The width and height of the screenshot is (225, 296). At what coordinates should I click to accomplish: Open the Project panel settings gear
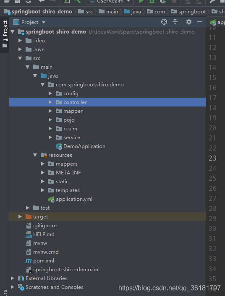pos(189,22)
